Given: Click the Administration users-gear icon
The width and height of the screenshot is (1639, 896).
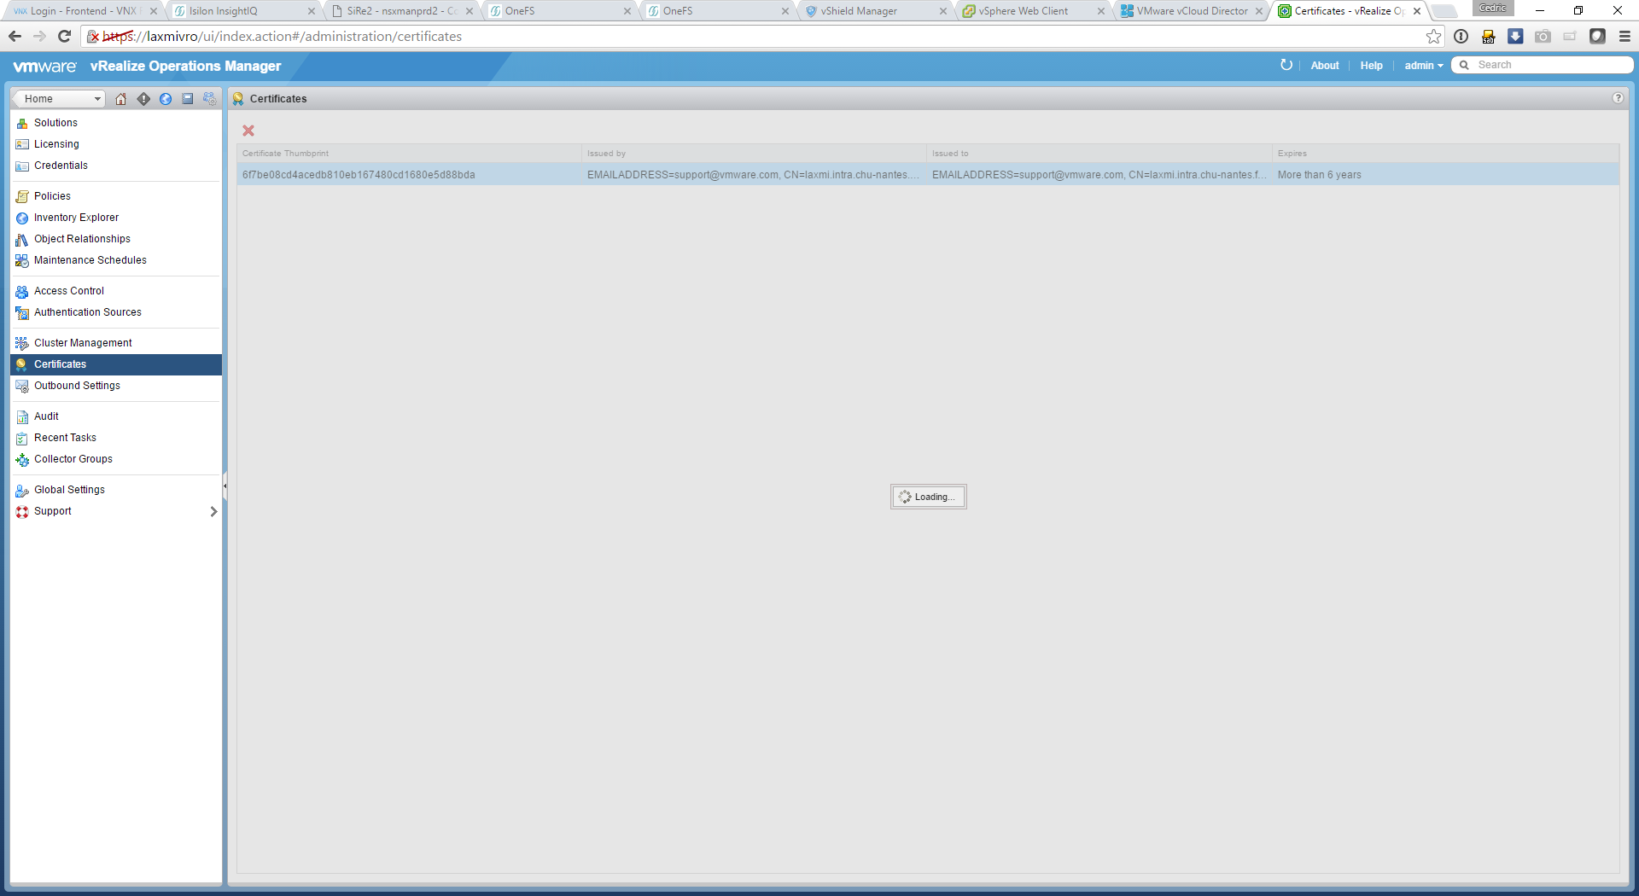Looking at the screenshot, I should coord(210,99).
